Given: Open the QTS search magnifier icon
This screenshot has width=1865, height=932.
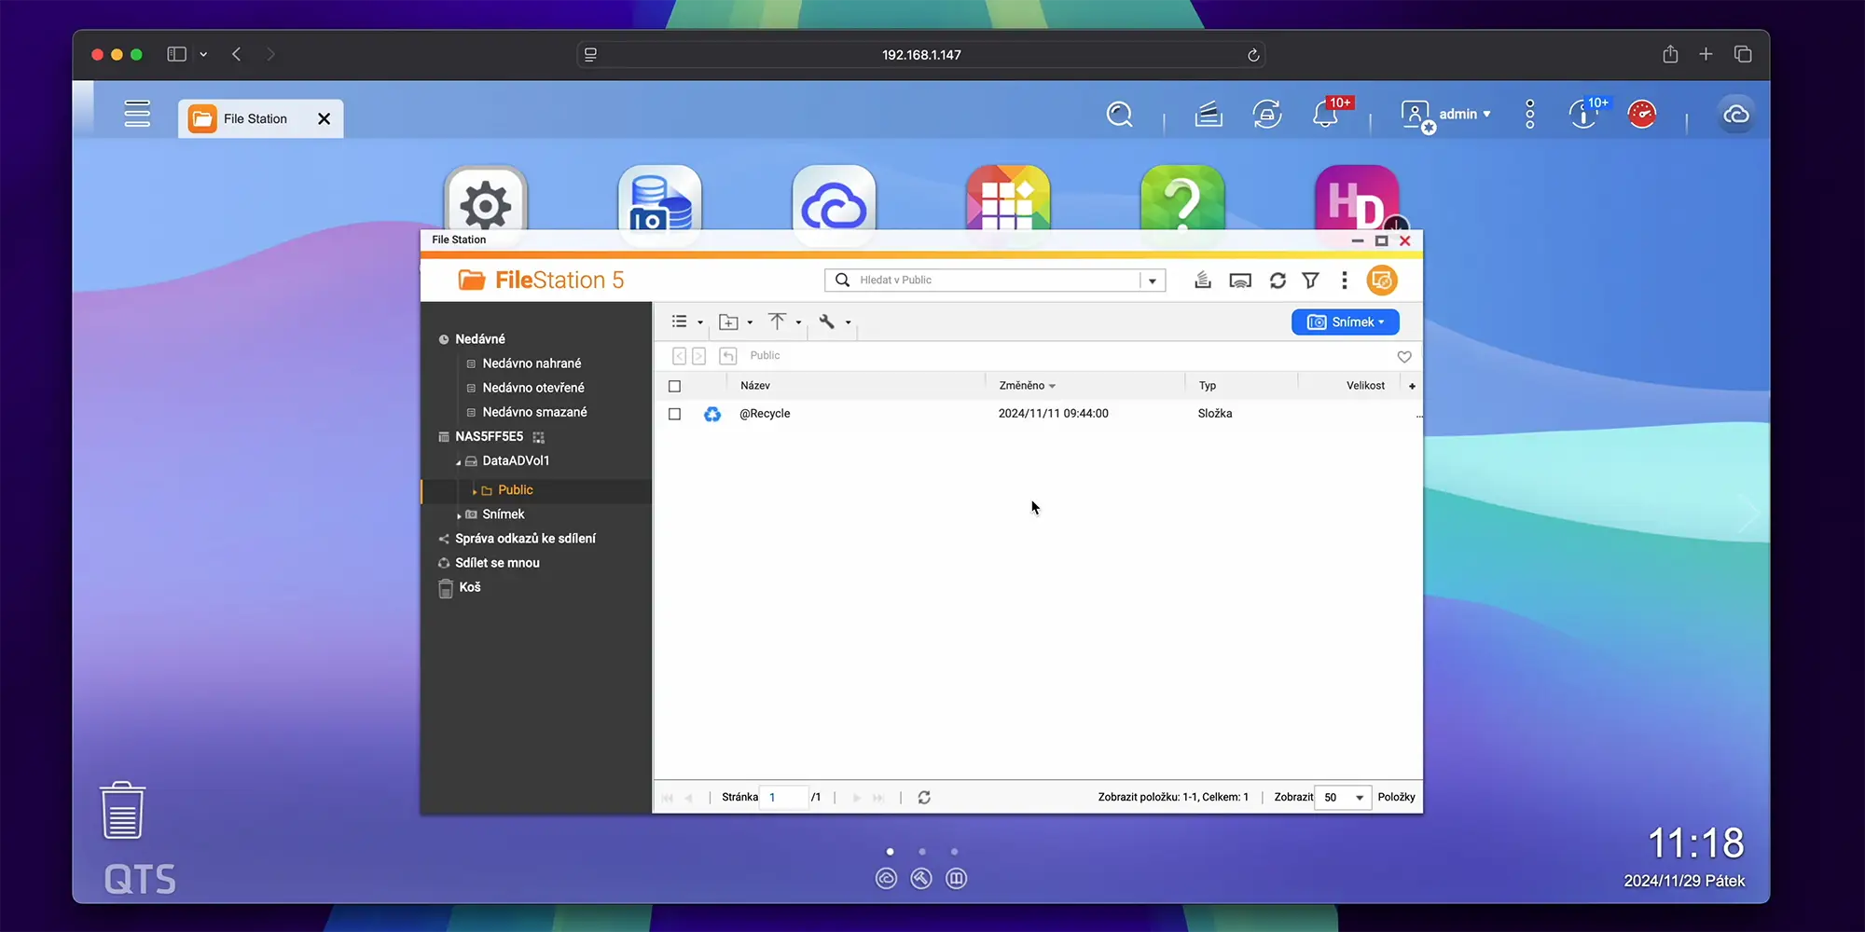Looking at the screenshot, I should pos(1119,115).
